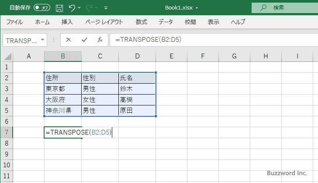This screenshot has width=318, height=183.
Task: Click formula bar containing =TRANSPOSE(B2:D5)
Action: (214, 40)
